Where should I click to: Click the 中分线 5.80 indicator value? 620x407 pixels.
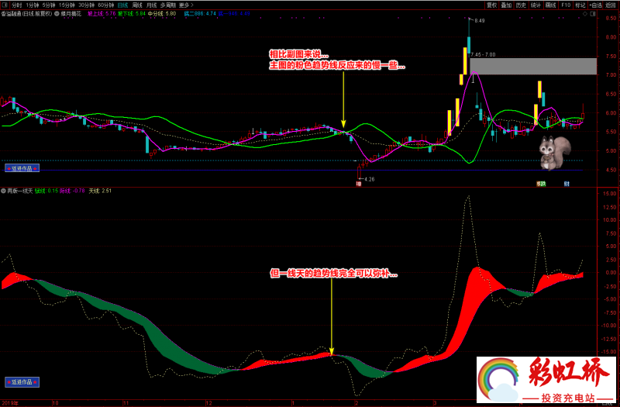click(x=162, y=14)
